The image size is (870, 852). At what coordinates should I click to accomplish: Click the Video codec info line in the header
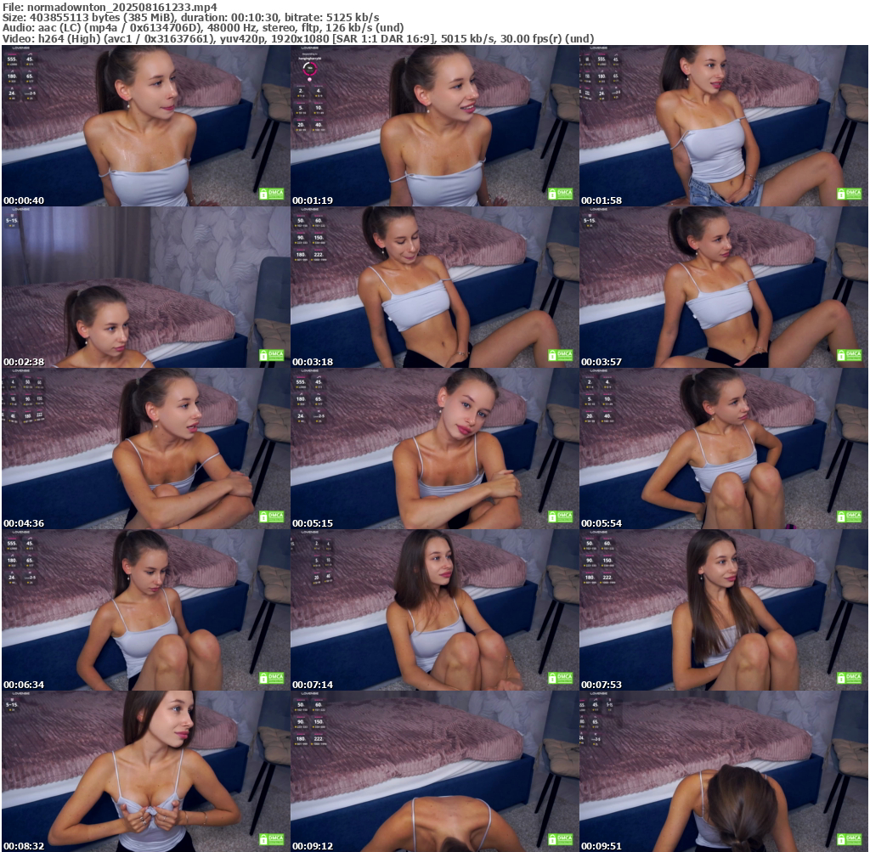(297, 38)
